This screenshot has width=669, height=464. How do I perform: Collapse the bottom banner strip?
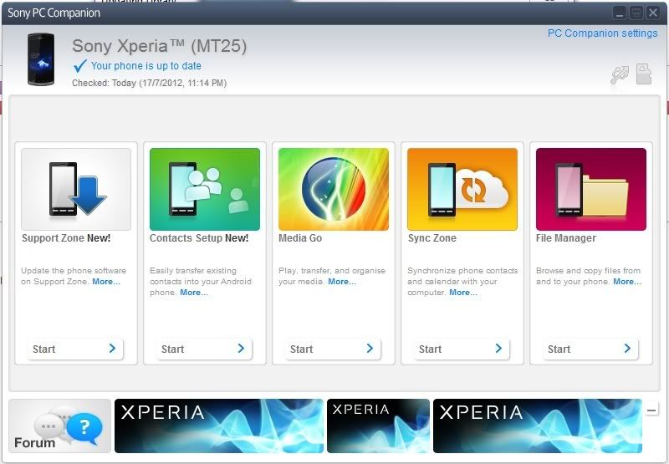click(x=652, y=410)
